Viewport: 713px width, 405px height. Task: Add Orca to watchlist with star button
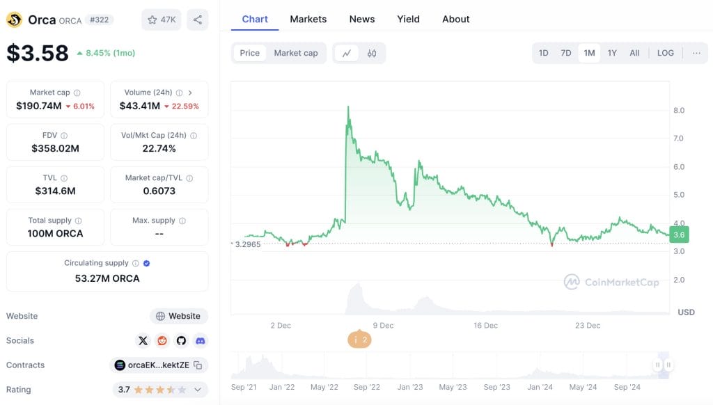[162, 19]
